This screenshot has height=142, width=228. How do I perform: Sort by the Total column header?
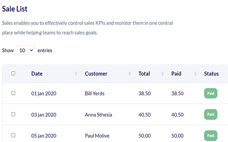tap(144, 74)
